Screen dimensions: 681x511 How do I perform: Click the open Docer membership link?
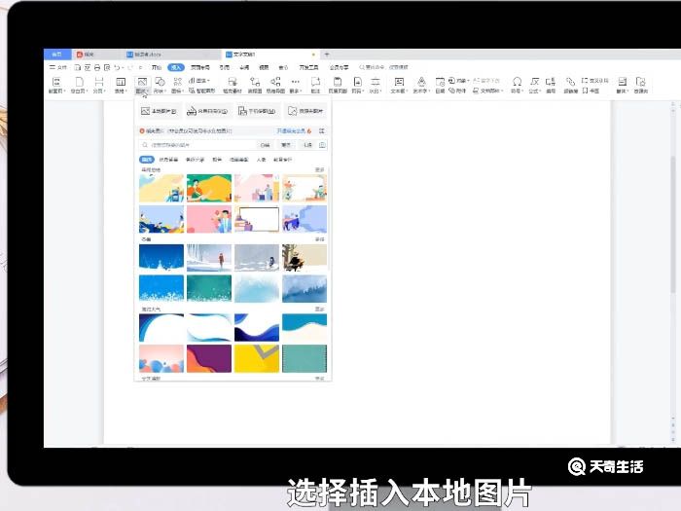pyautogui.click(x=294, y=130)
